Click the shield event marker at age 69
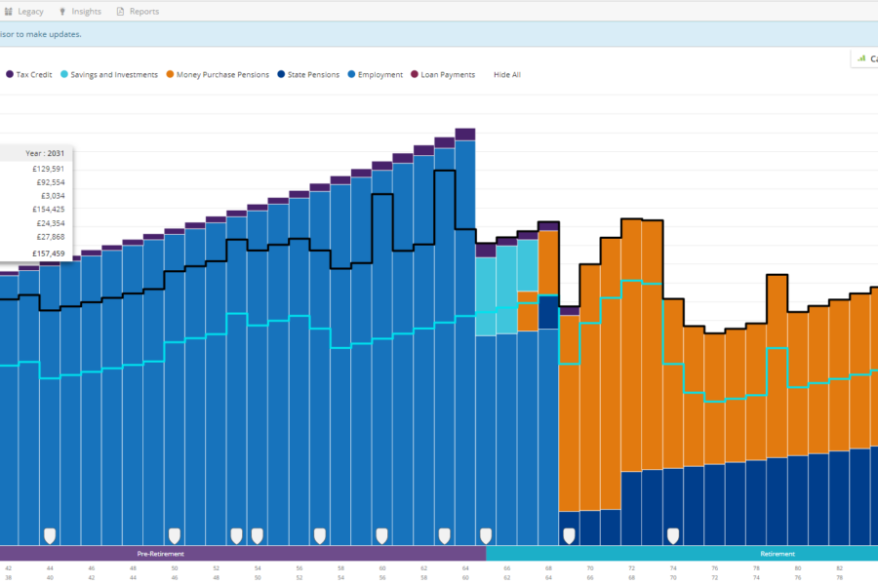Viewport: 878px width, 585px height. point(569,535)
